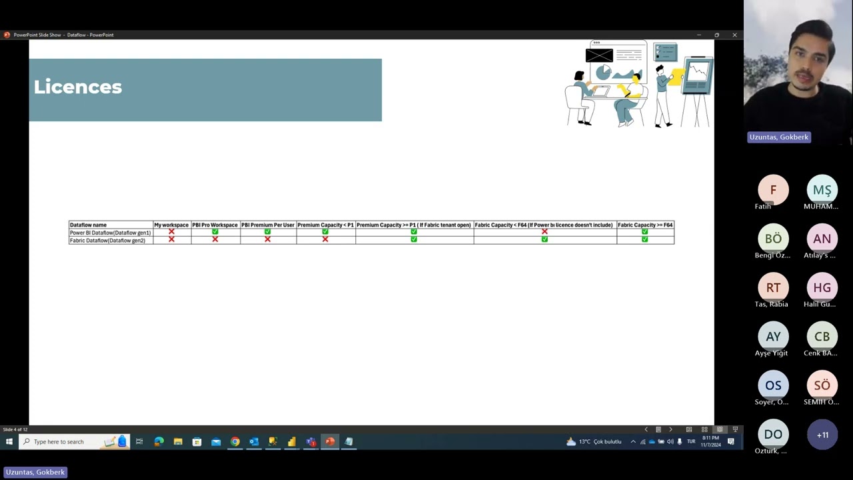Click 'Power BI Dataflow(Dataflow gen1)' row label
This screenshot has width=853, height=480.
click(111, 233)
